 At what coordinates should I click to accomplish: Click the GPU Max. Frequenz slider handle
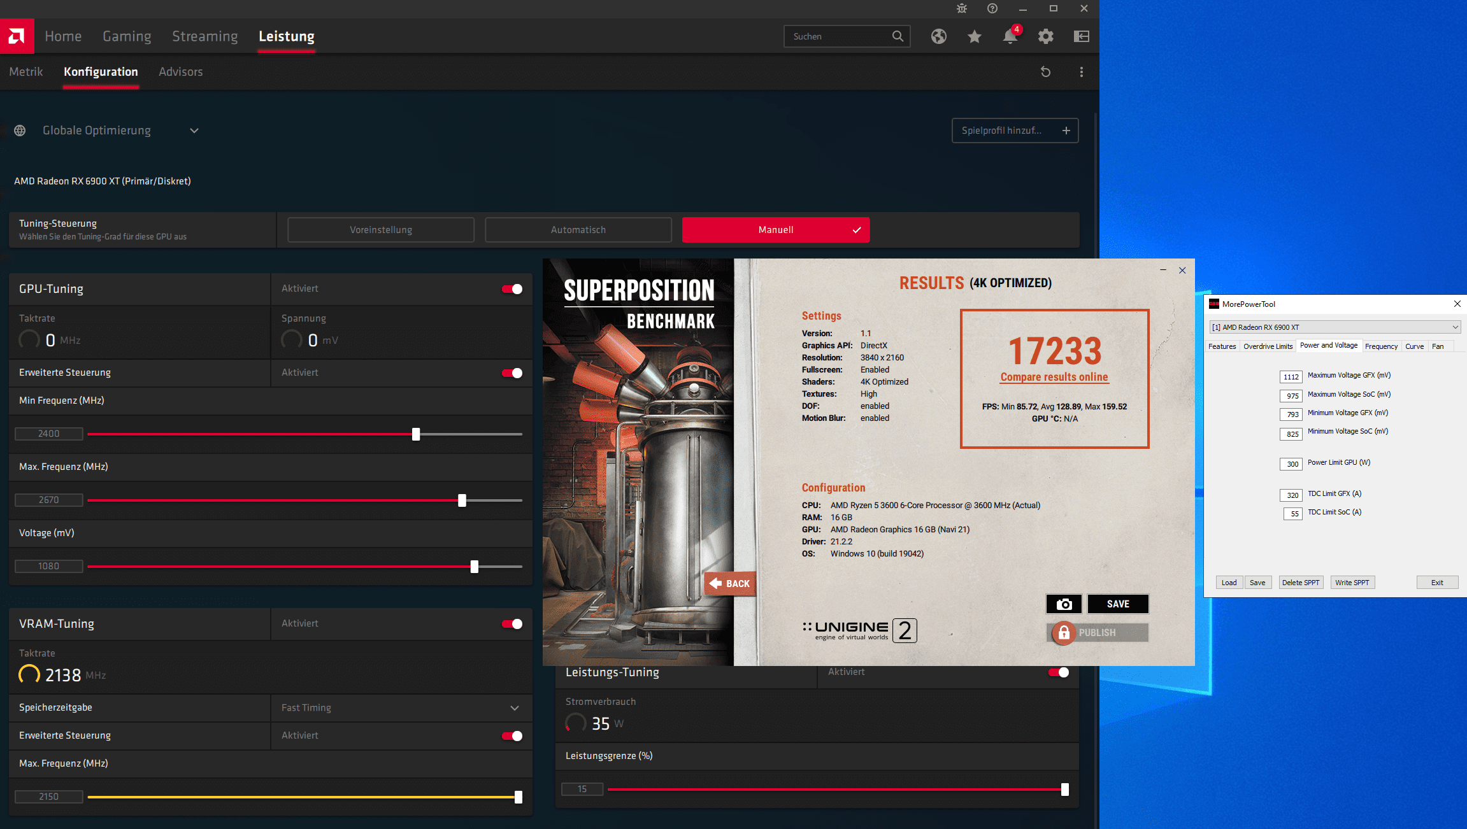point(462,500)
